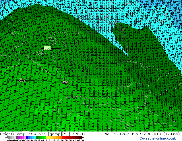
Task: Click the 'Height/Temp. 500 hPa' title text
Action: click(x=23, y=134)
